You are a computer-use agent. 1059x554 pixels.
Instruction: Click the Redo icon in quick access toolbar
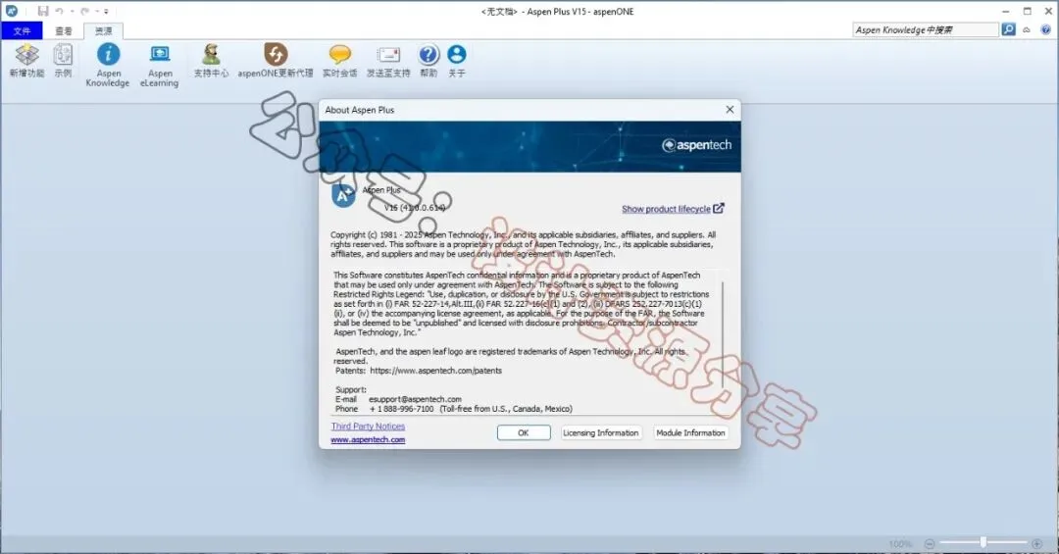(84, 11)
